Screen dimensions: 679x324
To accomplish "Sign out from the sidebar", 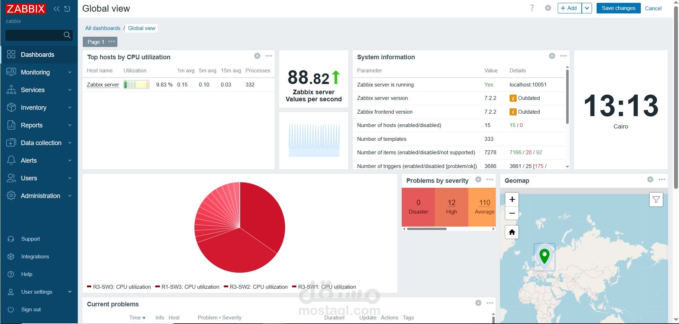I will [x=39, y=310].
